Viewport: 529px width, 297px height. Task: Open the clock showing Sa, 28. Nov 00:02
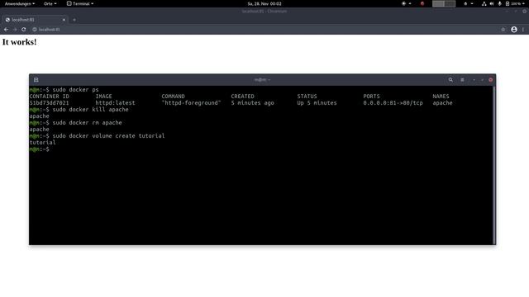pos(264,3)
